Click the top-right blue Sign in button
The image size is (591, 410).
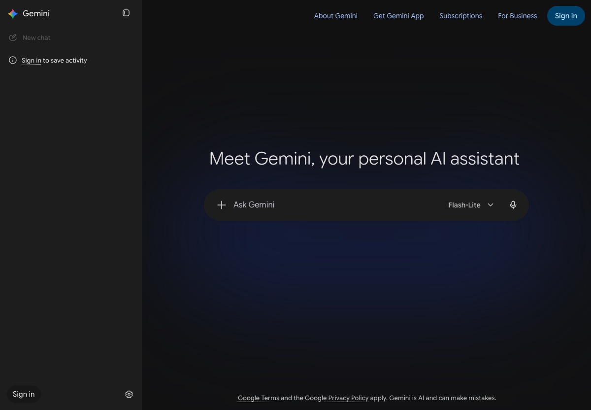[566, 16]
